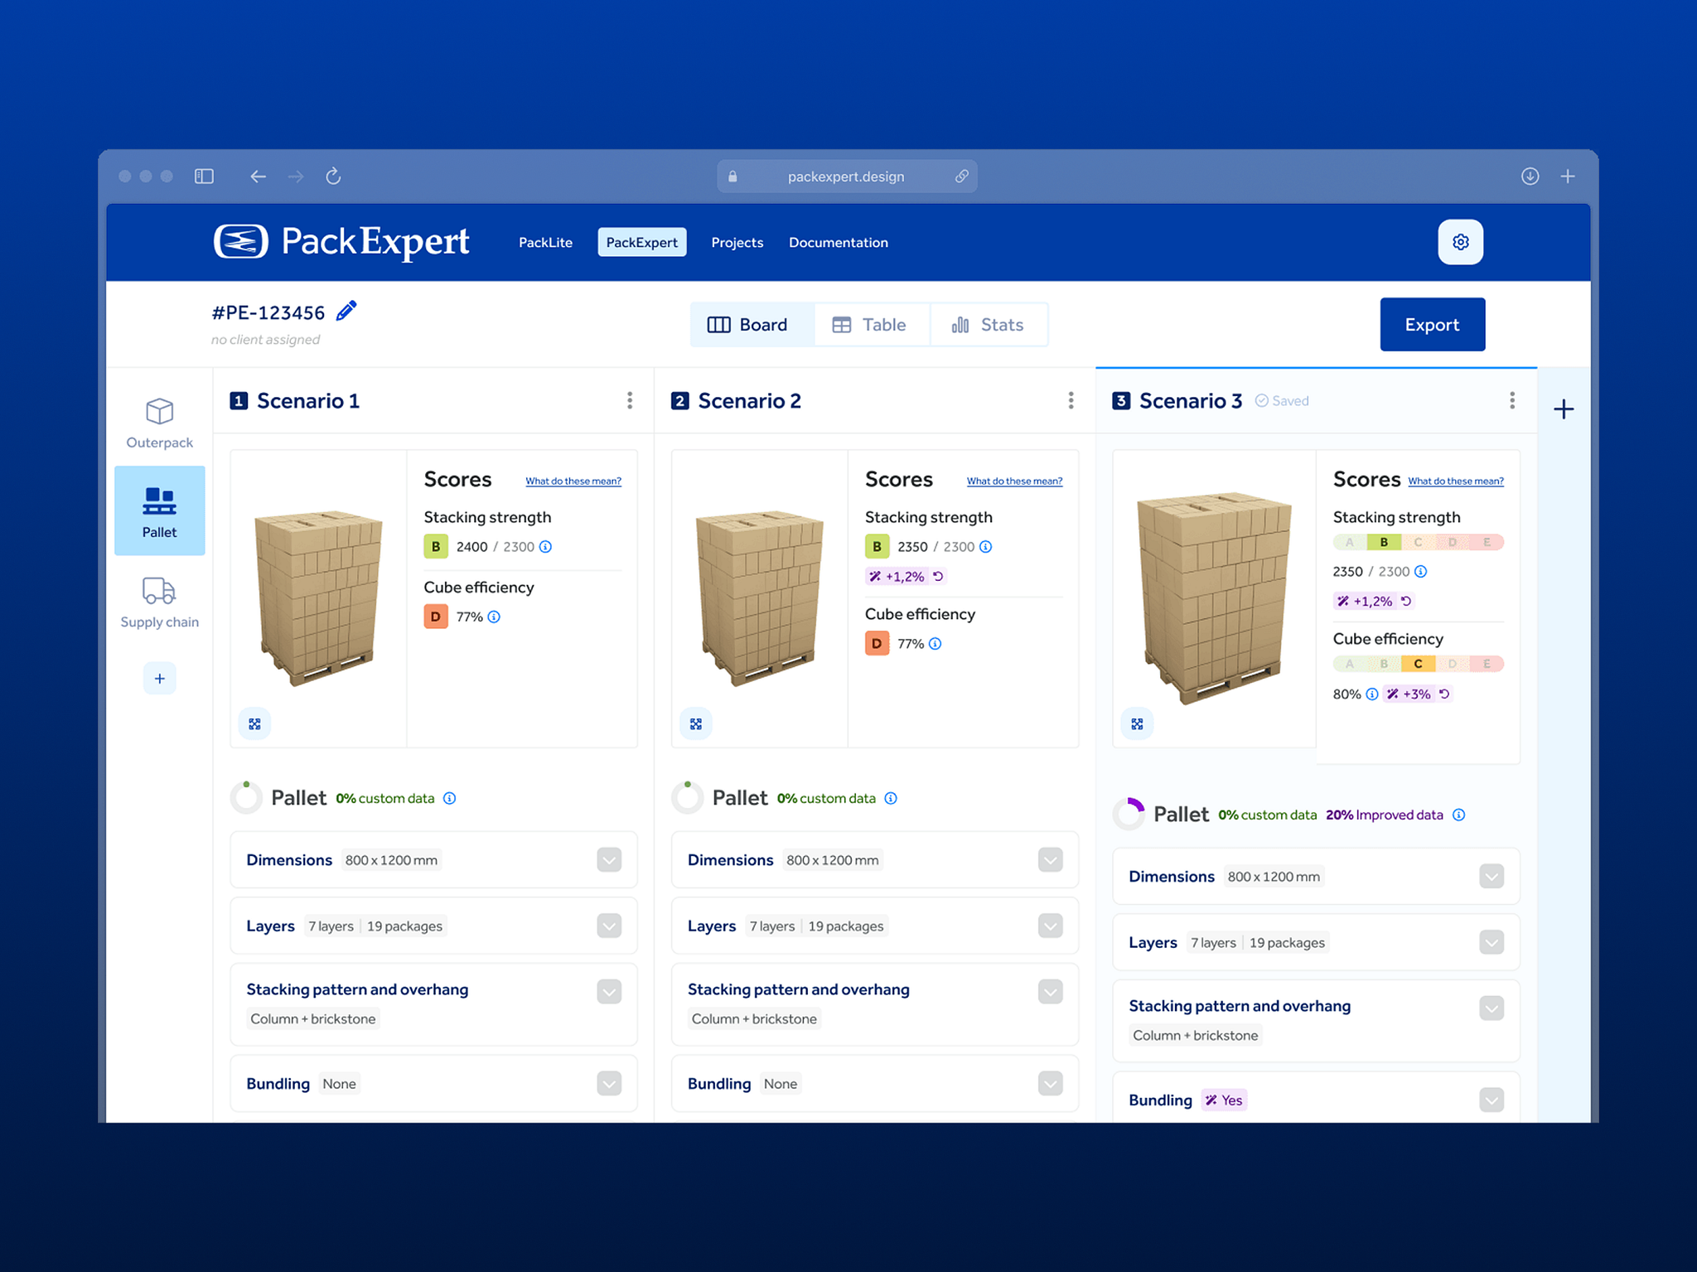Select Outerpack in the sidebar

pos(159,423)
